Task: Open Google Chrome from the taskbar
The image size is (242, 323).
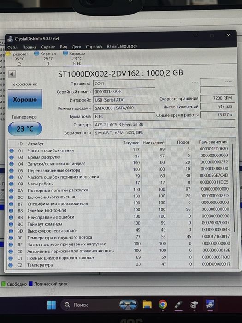Action: click(163, 305)
